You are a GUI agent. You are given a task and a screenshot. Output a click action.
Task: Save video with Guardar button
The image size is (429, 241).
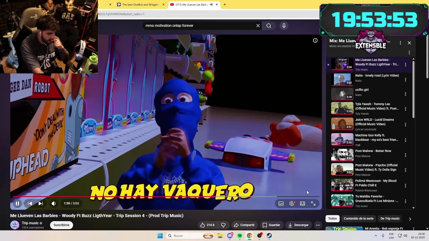(x=271, y=225)
